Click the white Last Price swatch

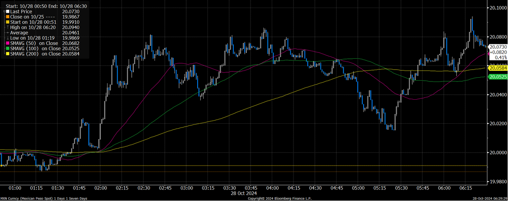(7, 12)
